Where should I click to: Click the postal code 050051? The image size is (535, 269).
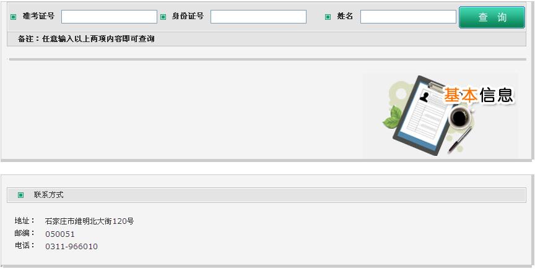pyautogui.click(x=59, y=234)
